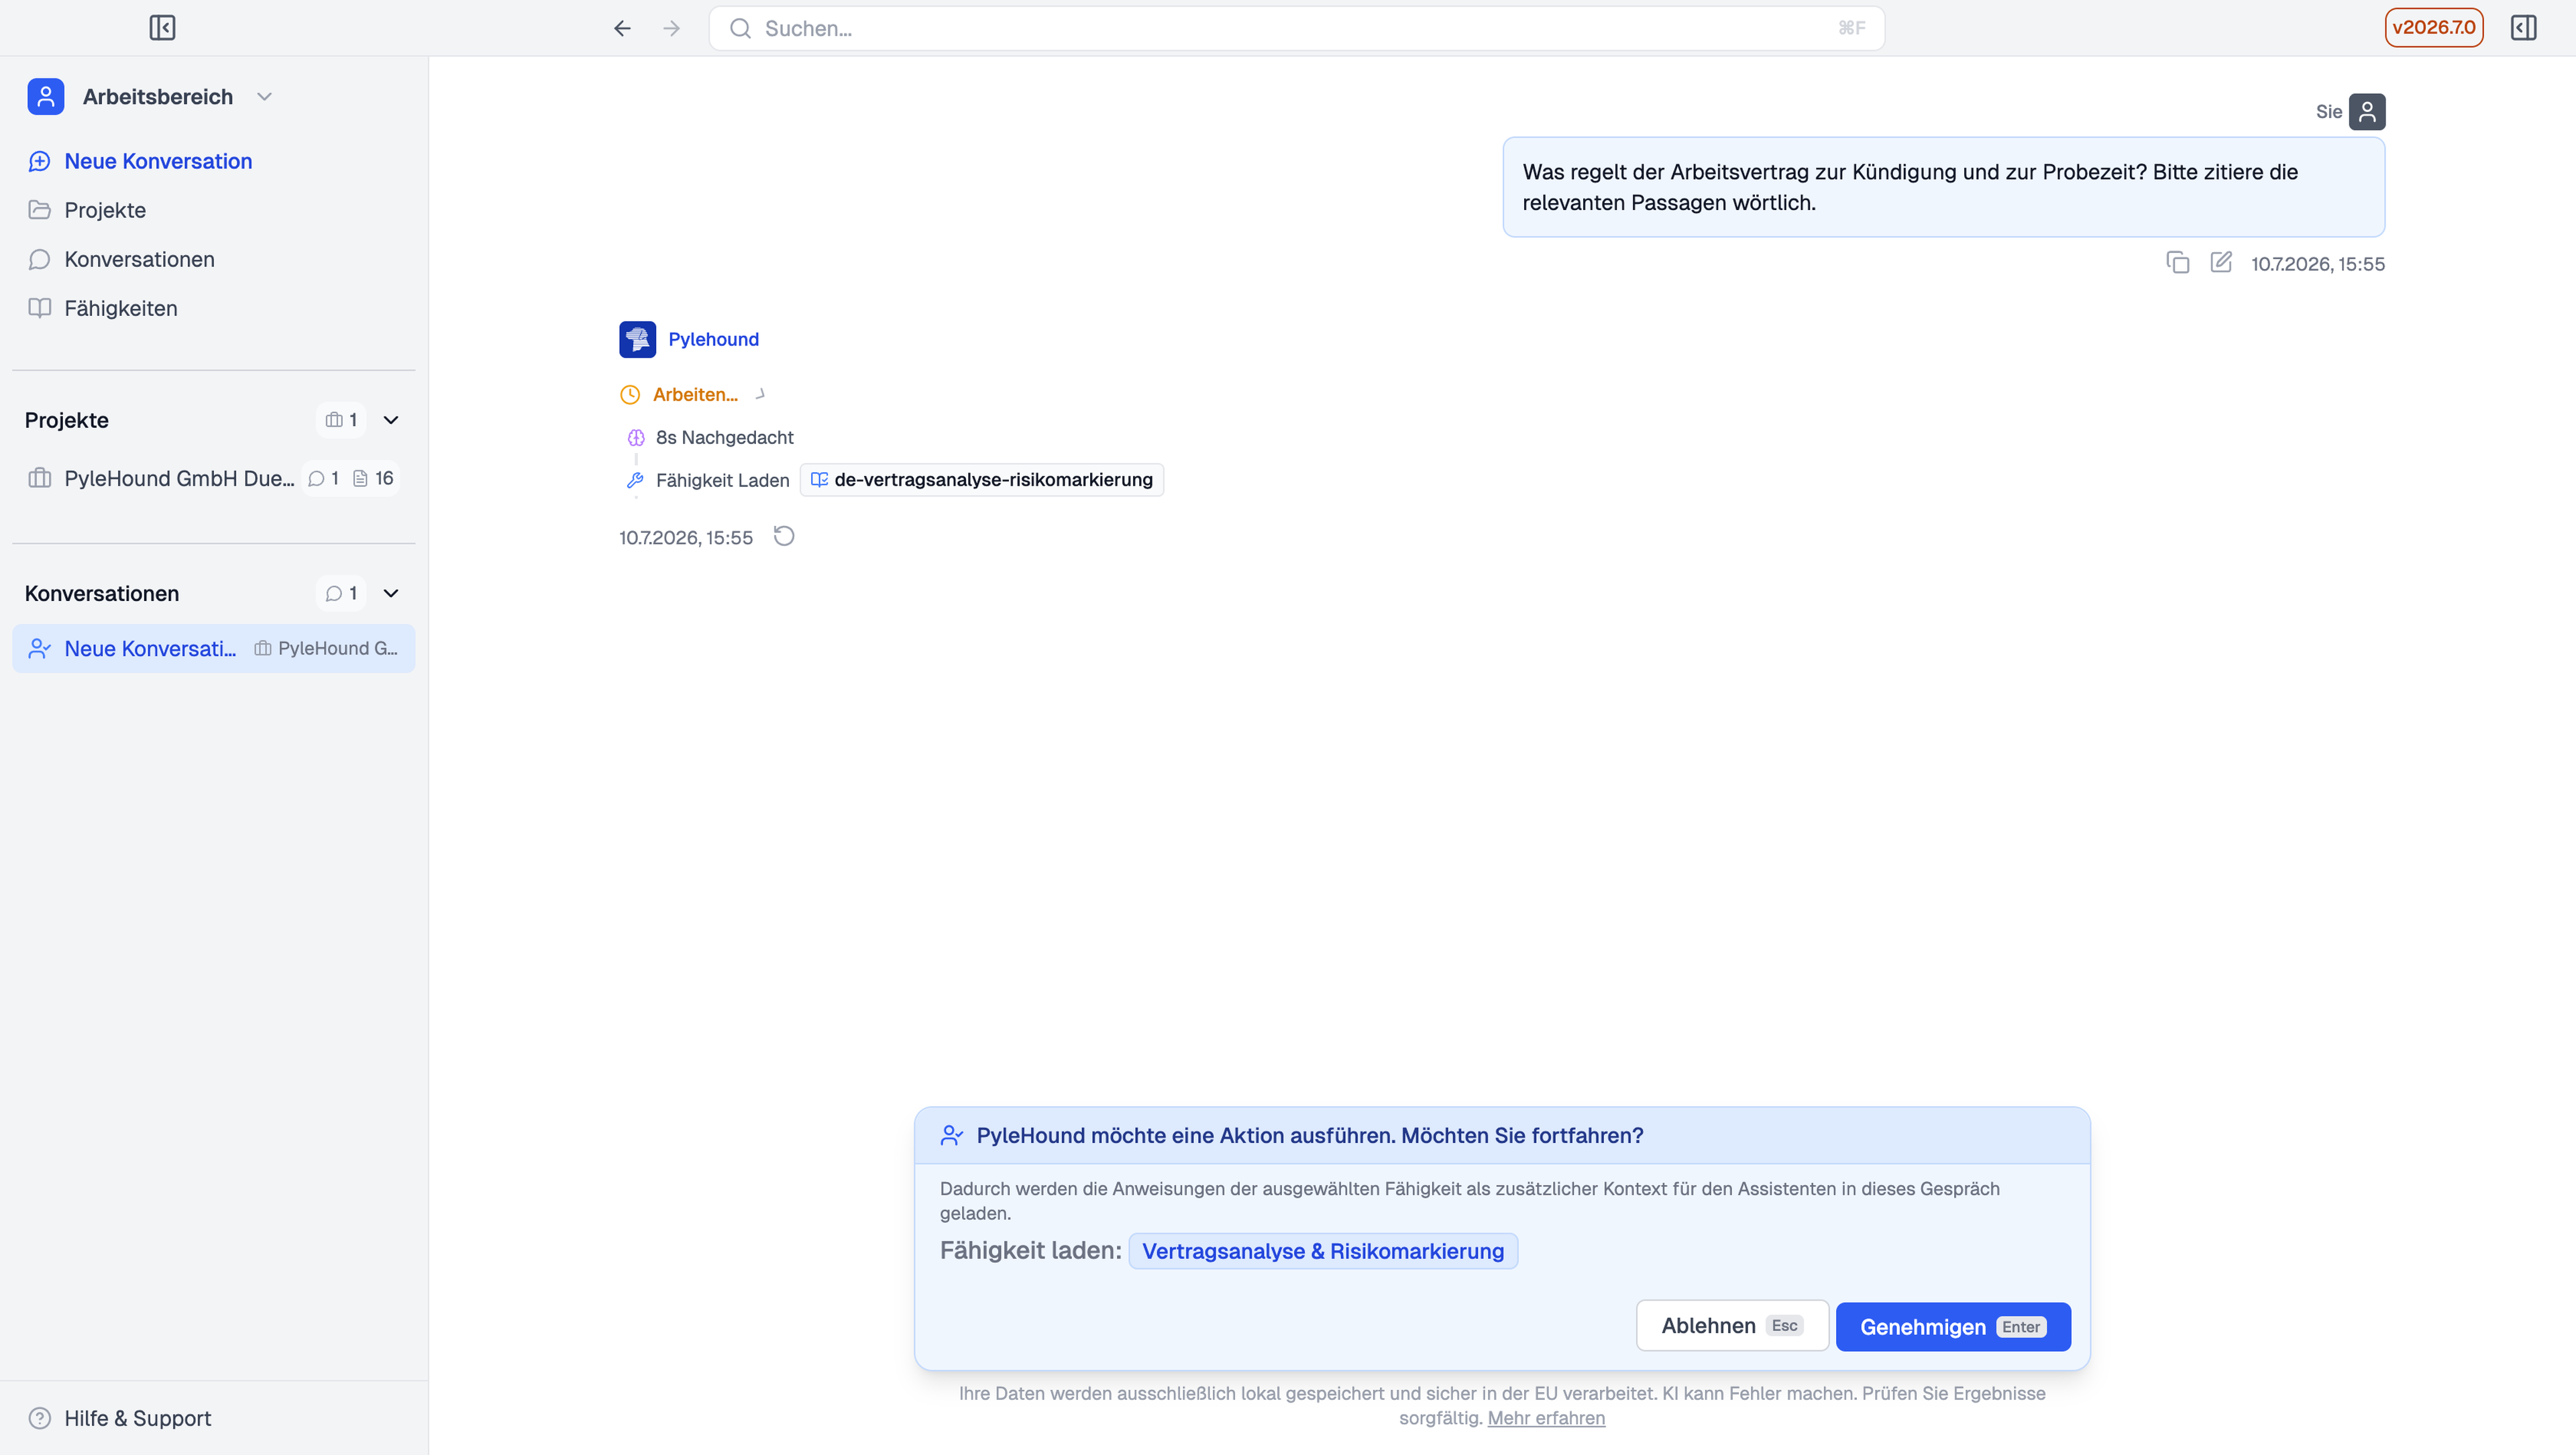This screenshot has height=1455, width=2576.
Task: Collapse the Projekte section chevron
Action: tap(391, 420)
